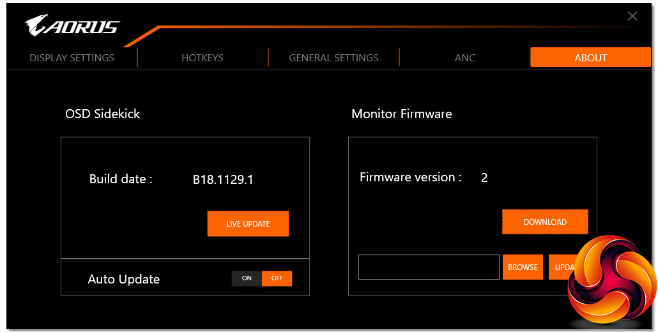Focus the firmware file path field
Screen dimensions: 658x332
click(x=429, y=267)
